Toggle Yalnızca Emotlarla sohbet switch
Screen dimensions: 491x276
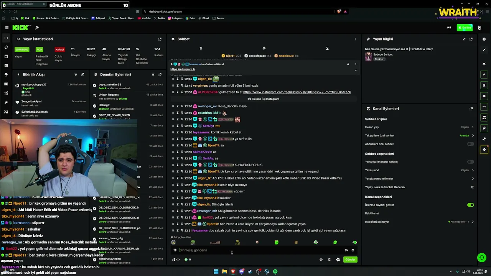[x=471, y=162]
